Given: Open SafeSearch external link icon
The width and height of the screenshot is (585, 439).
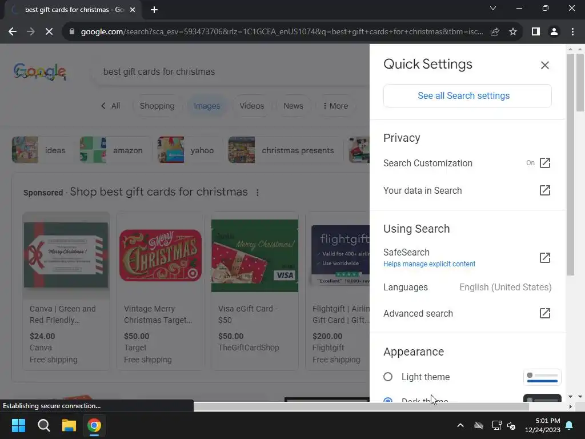Looking at the screenshot, I should click(x=544, y=258).
